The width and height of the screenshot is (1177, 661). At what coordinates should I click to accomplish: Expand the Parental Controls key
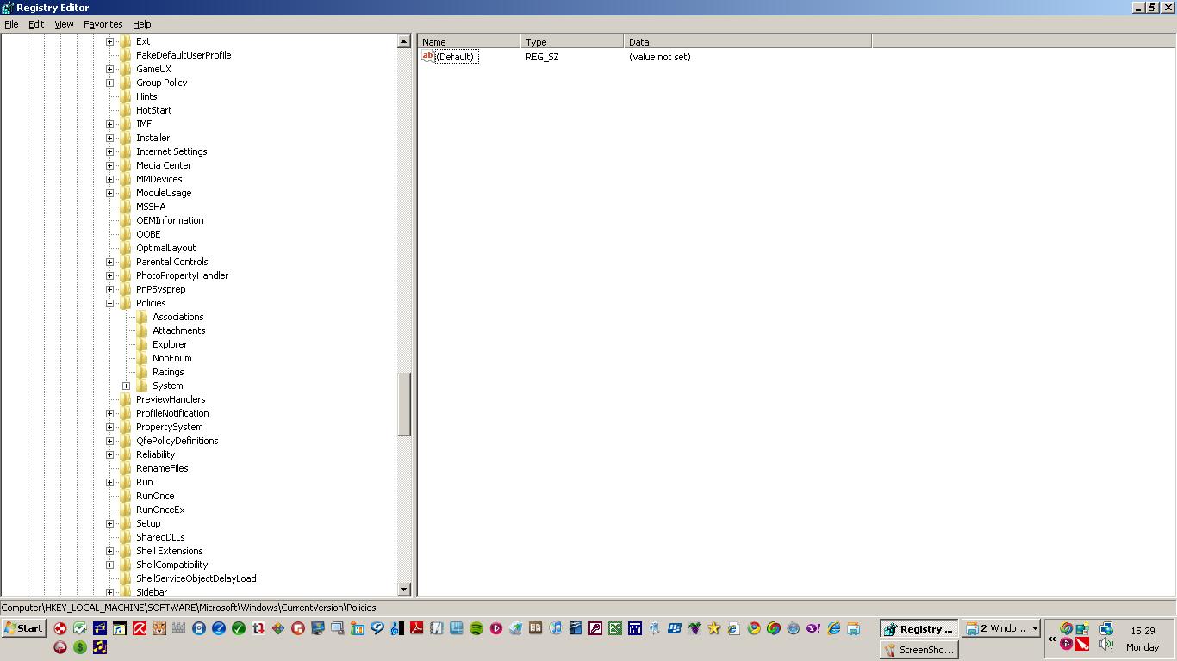[x=109, y=262]
